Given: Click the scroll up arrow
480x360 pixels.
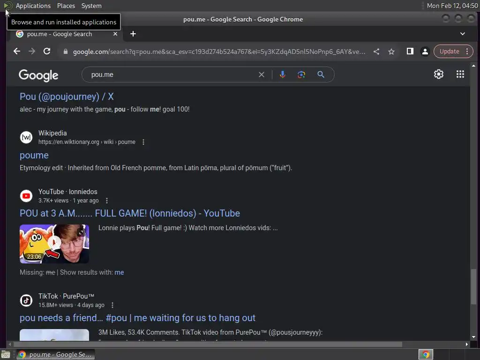Looking at the screenshot, I should [x=473, y=66].
